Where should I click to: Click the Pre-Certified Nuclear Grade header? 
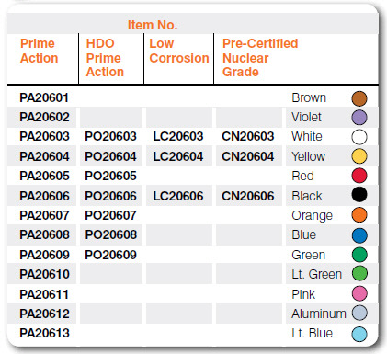click(x=260, y=58)
